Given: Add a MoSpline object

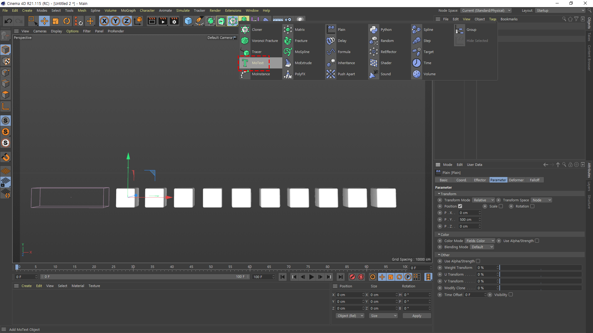Looking at the screenshot, I should (302, 52).
